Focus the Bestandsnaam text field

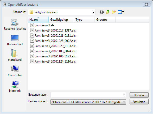86,95
